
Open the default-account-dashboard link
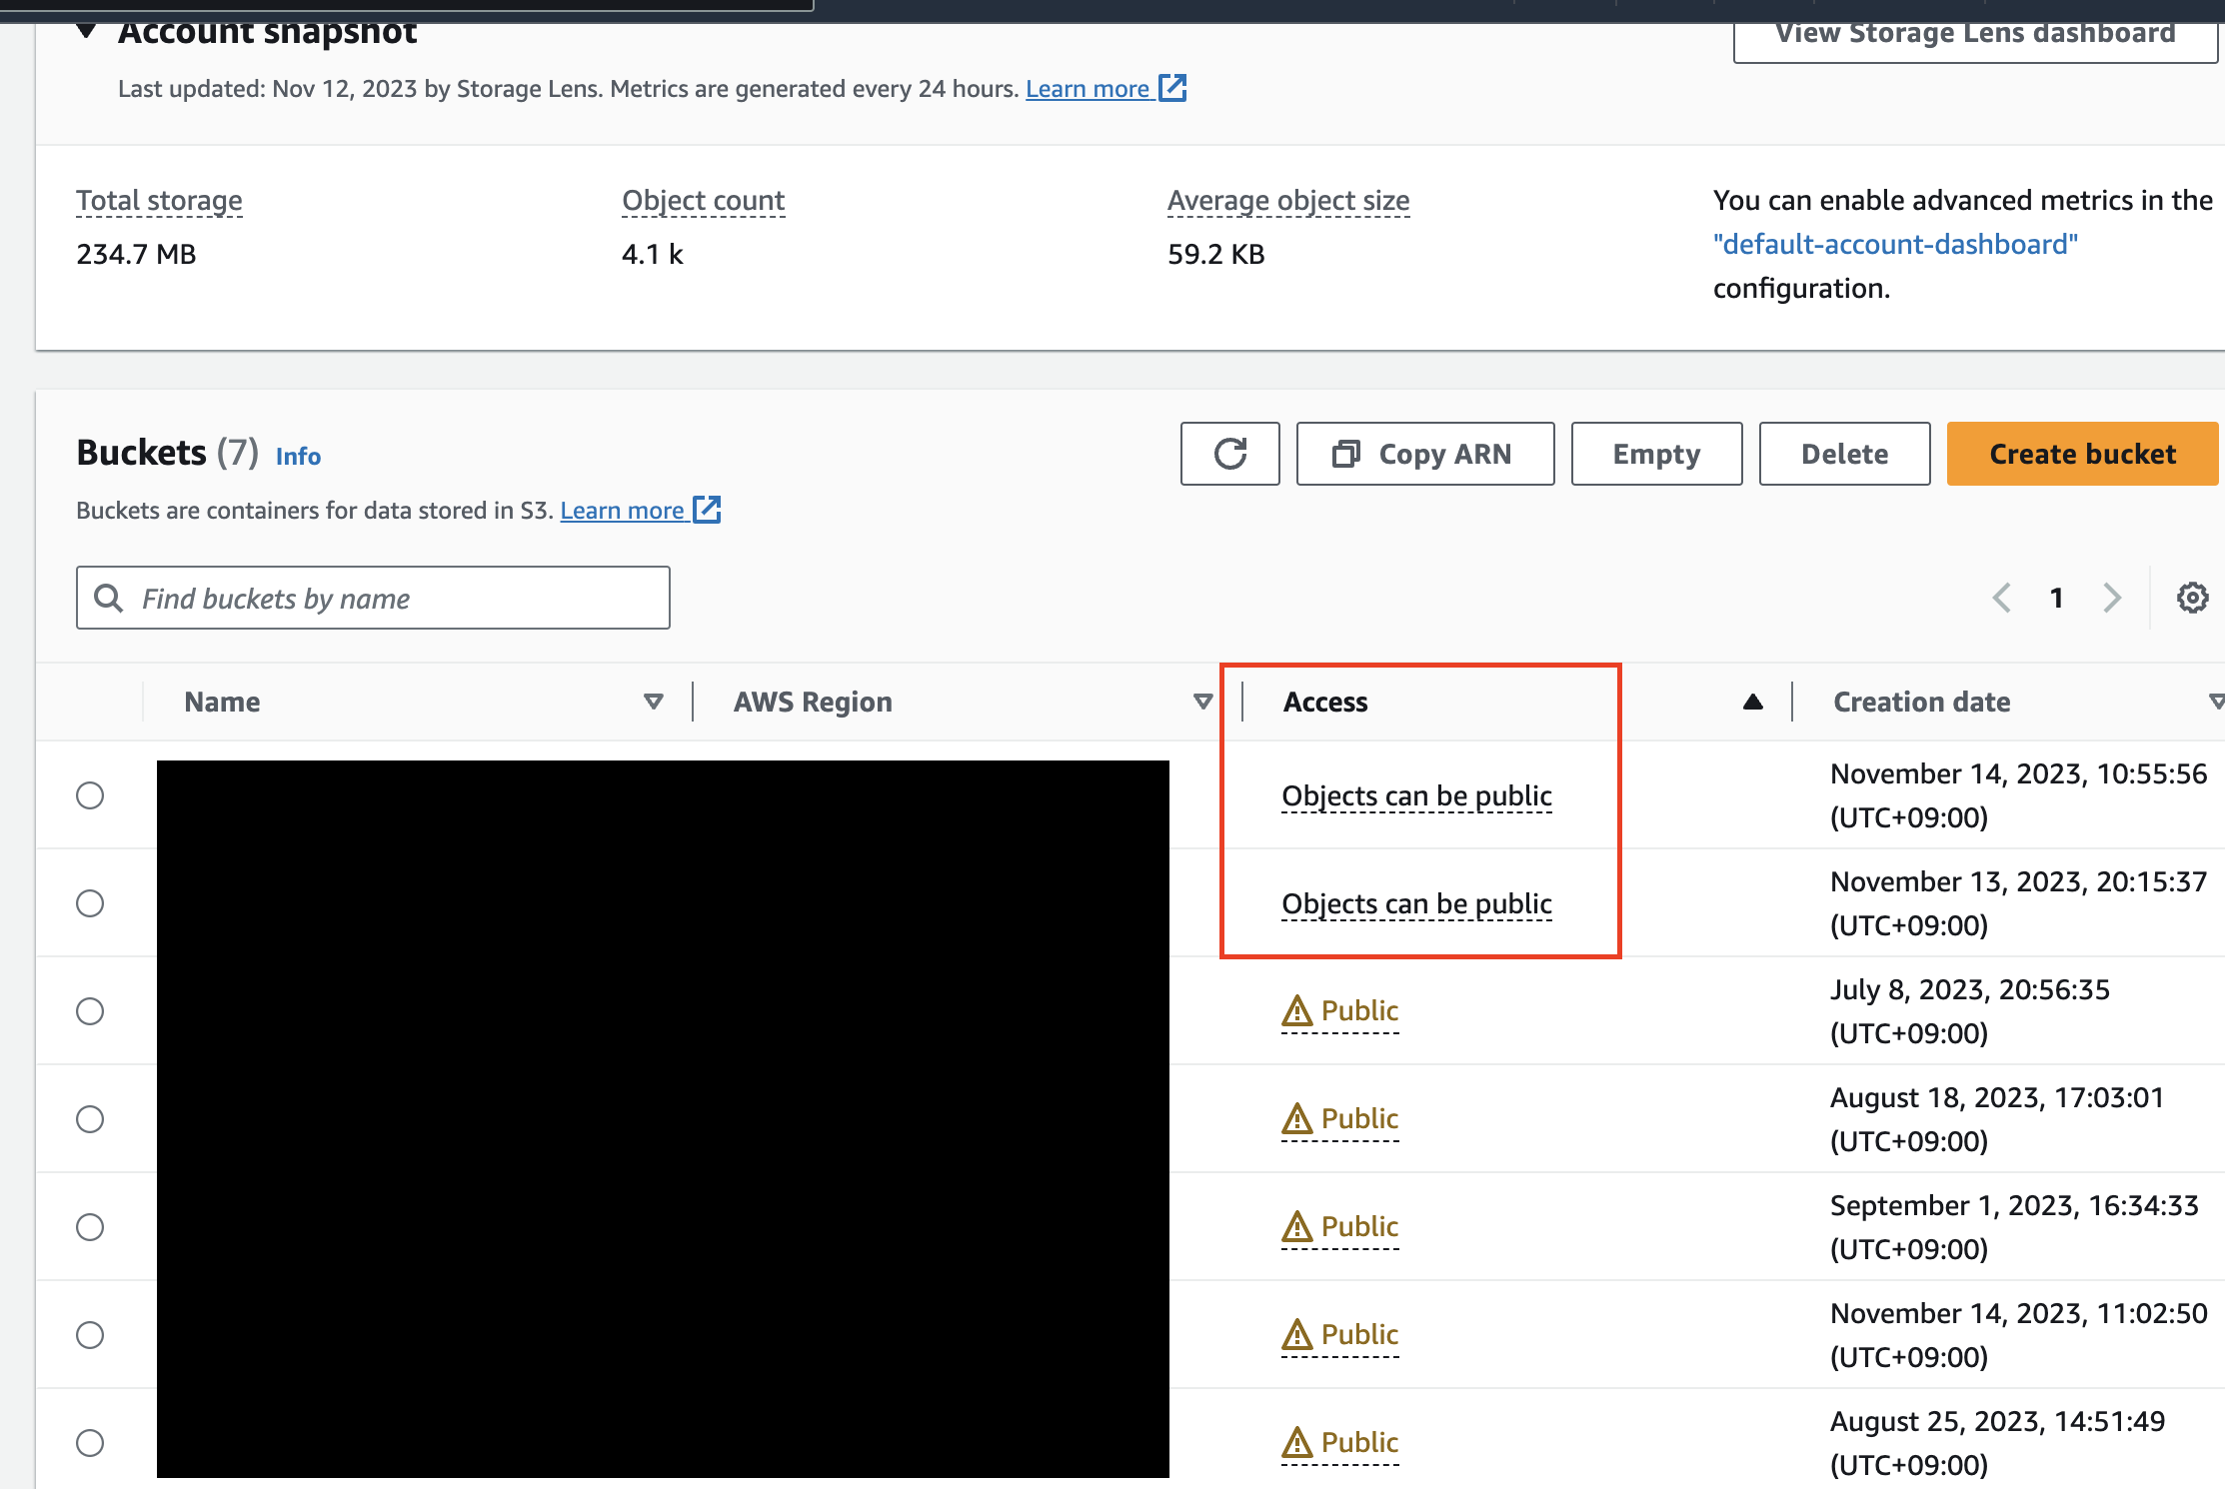(1895, 244)
